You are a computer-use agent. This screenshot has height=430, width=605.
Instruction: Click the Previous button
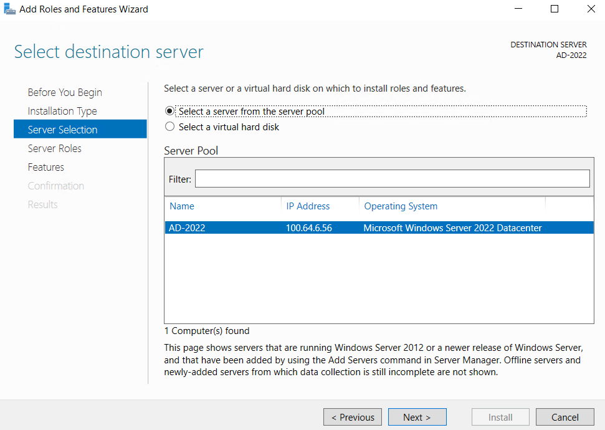pyautogui.click(x=352, y=417)
